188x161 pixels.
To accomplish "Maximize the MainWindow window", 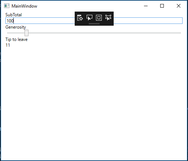I will (162, 6).
